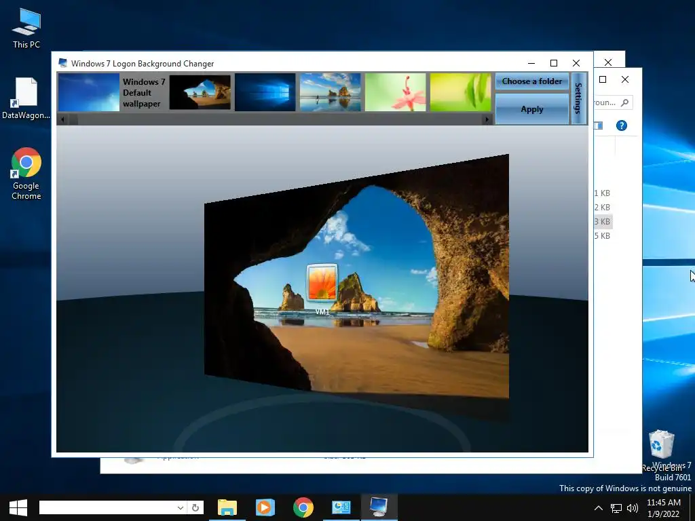Click the search box in background Explorer window

(x=612, y=102)
